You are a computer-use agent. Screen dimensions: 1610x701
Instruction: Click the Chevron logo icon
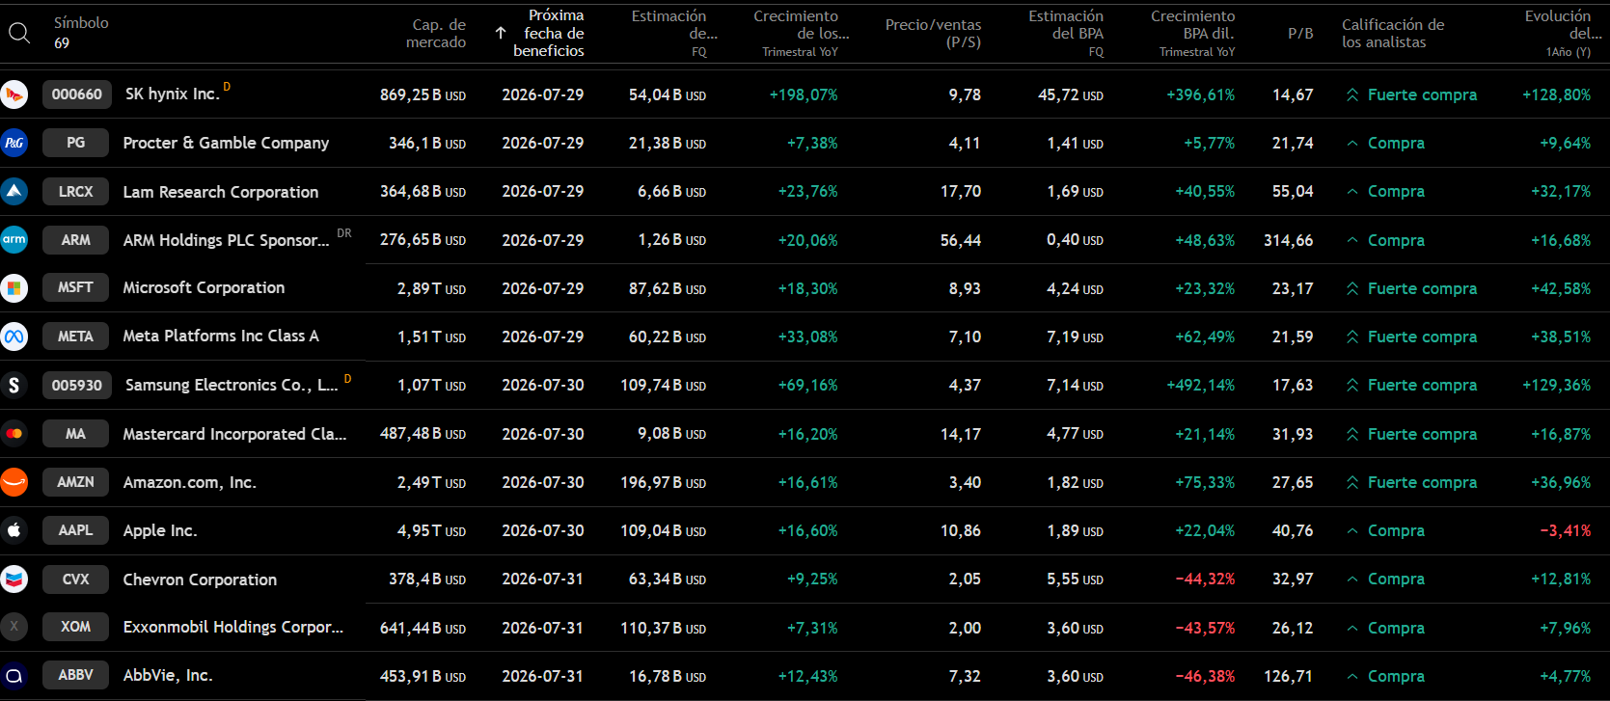click(x=14, y=579)
